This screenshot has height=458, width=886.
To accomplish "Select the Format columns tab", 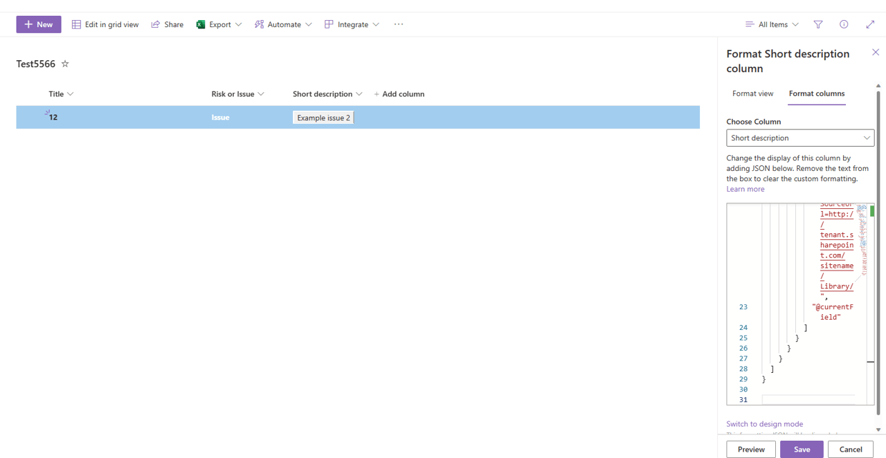I will pos(817,93).
